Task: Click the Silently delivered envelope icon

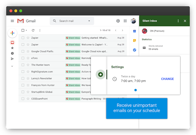Action: pos(144,48)
